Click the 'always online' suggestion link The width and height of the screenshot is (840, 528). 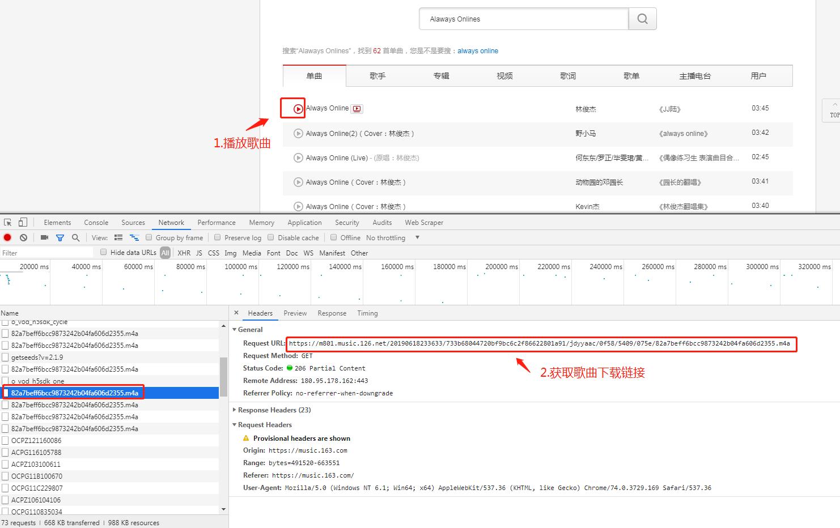pyautogui.click(x=478, y=51)
